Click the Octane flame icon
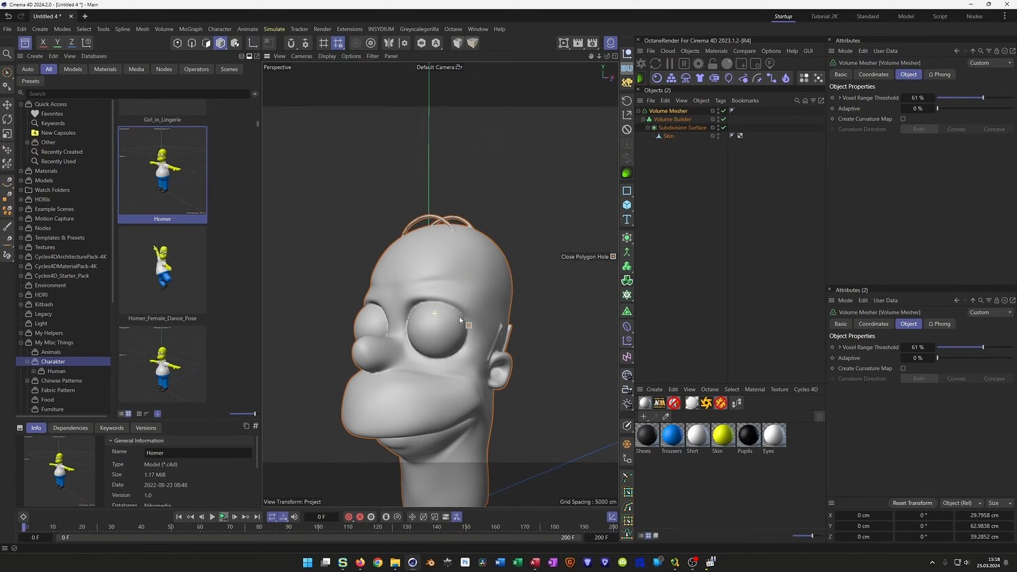Screen dimensions: 1017x572 (x=786, y=78)
